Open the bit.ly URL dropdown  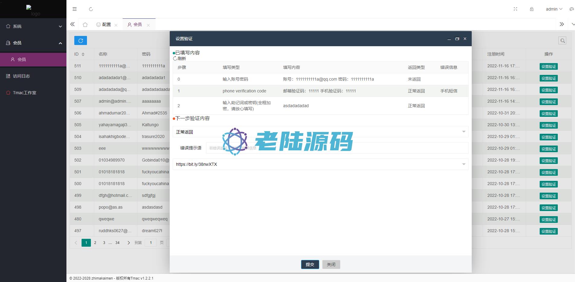click(x=320, y=164)
